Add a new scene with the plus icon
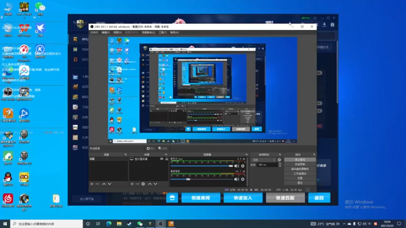This screenshot has height=228, width=406. (92, 184)
